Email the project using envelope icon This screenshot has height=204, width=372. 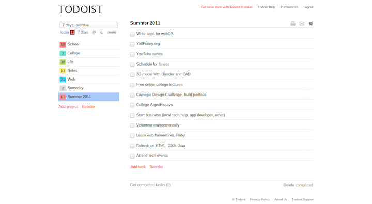click(302, 23)
